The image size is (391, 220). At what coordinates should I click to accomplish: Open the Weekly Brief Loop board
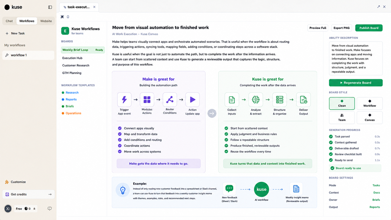pos(83,50)
